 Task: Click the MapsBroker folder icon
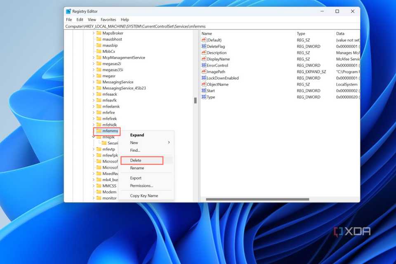[x=99, y=33]
